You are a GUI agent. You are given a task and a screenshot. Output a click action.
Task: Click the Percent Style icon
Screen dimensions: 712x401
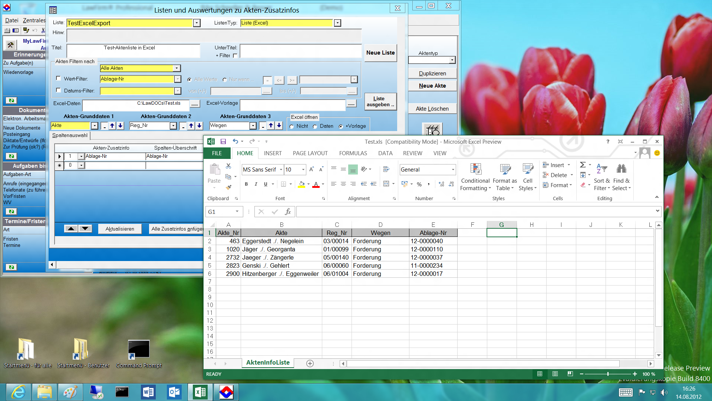click(419, 184)
